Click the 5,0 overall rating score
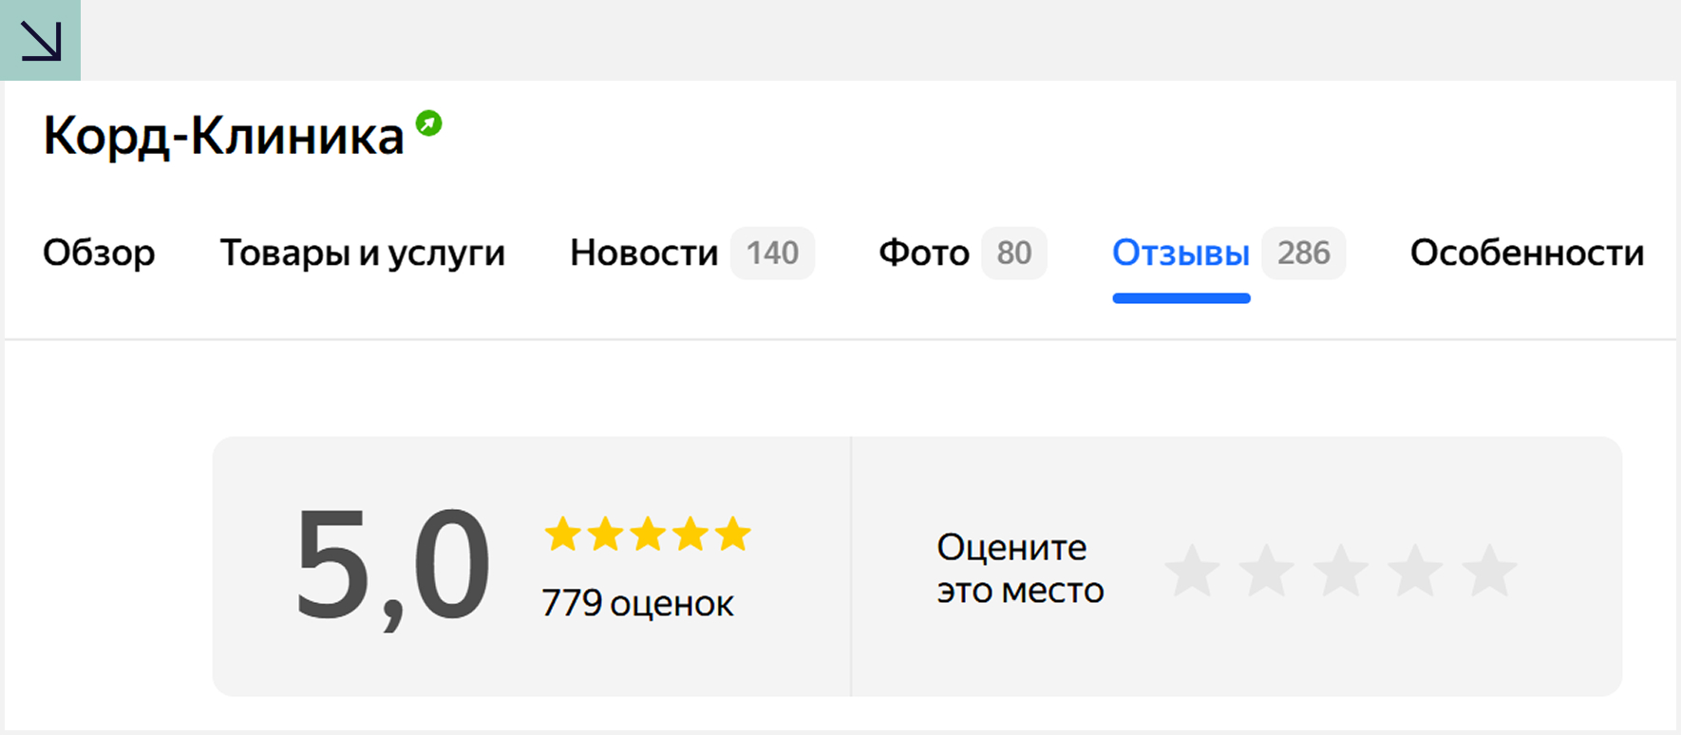Image resolution: width=1681 pixels, height=735 pixels. pos(392,565)
